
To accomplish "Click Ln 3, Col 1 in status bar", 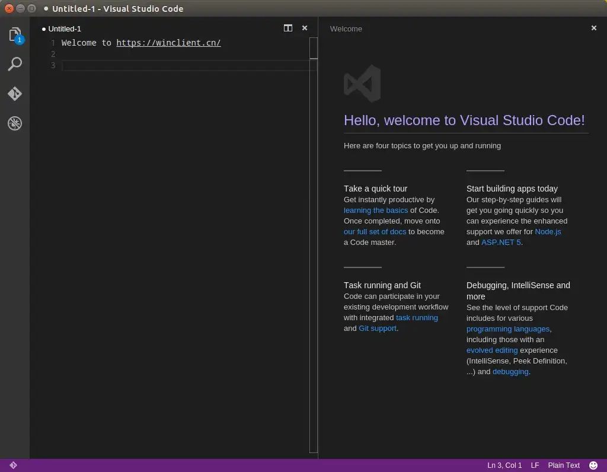I will pyautogui.click(x=504, y=465).
